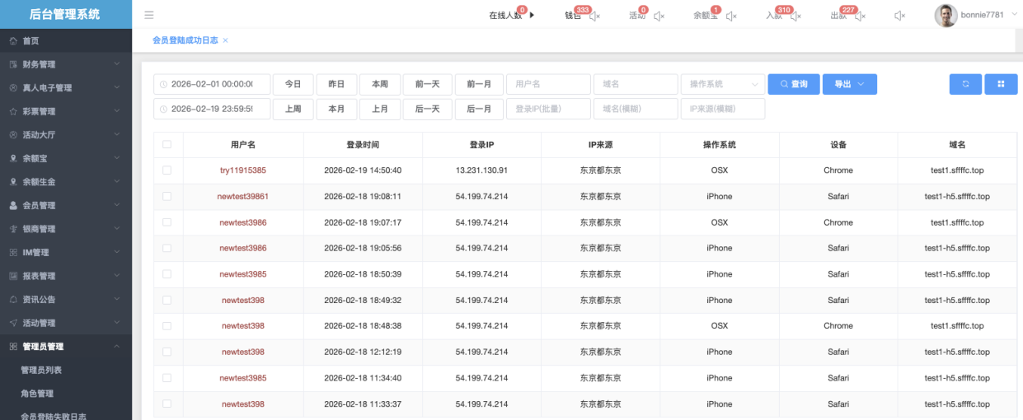1023x420 pixels.
Task: Open the start date-time picker field
Action: click(x=211, y=84)
